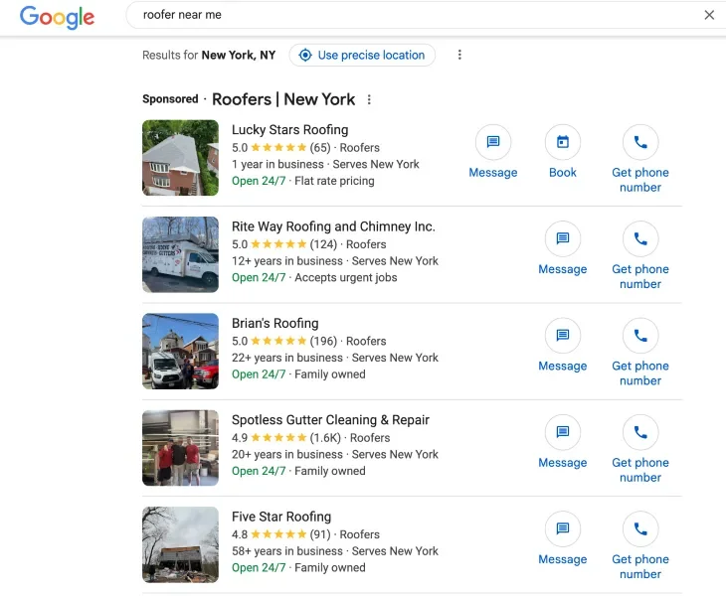Click the phone icon for Lucky Stars Roofing
Image resolution: width=726 pixels, height=596 pixels.
640,142
